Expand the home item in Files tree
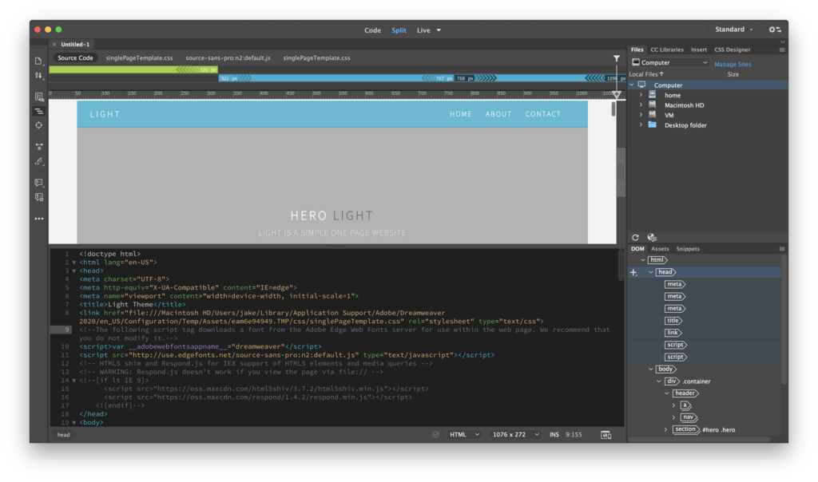This screenshot has width=818, height=482. [641, 95]
